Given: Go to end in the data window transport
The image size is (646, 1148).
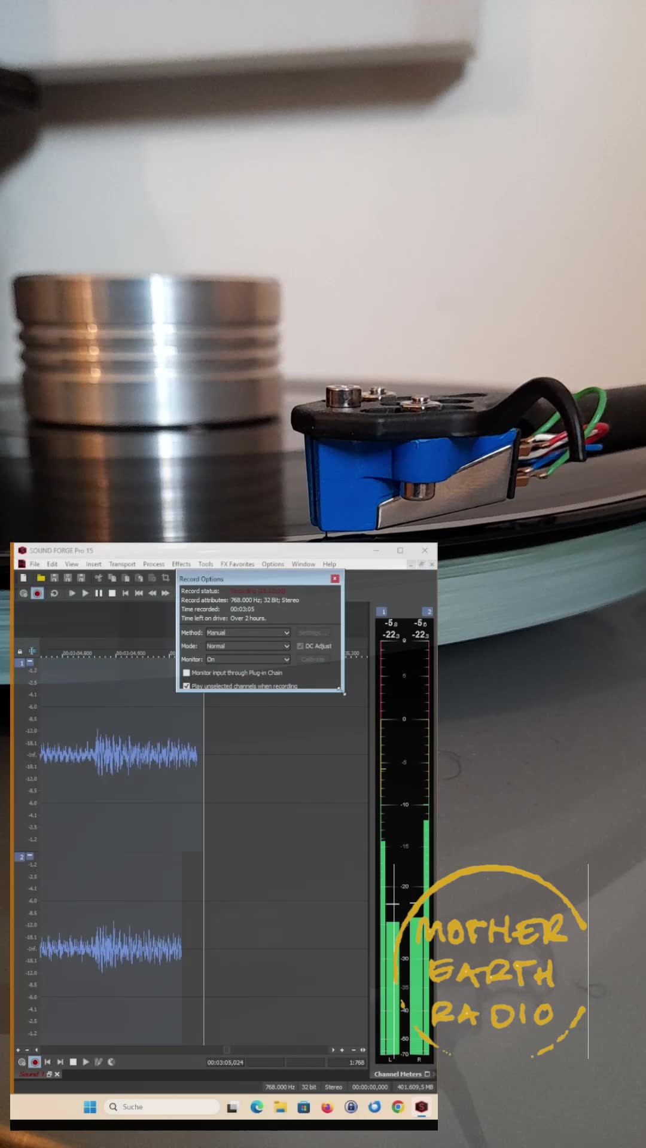Looking at the screenshot, I should tap(60, 1062).
